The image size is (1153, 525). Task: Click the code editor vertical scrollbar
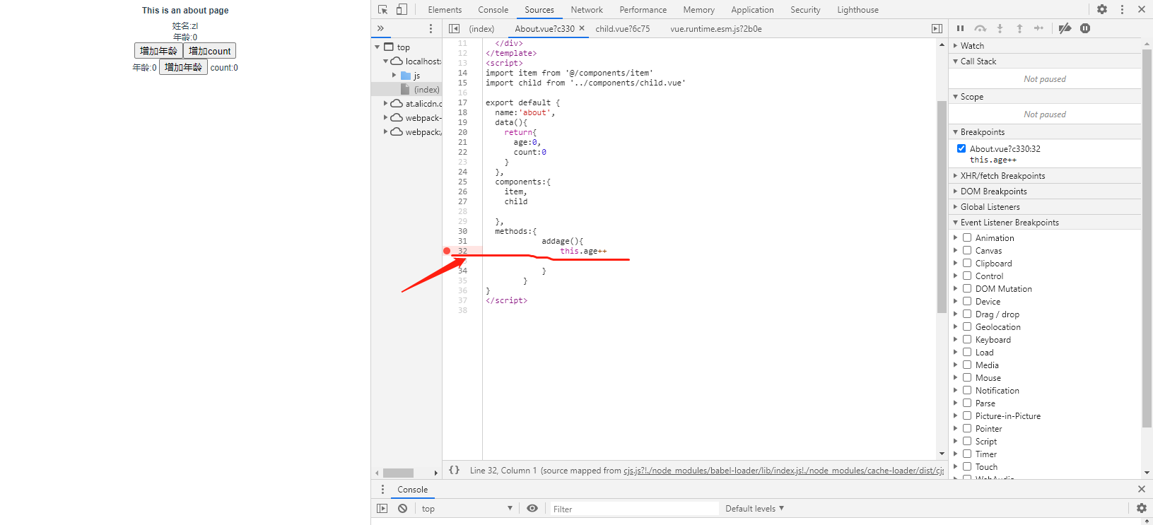[x=942, y=207]
